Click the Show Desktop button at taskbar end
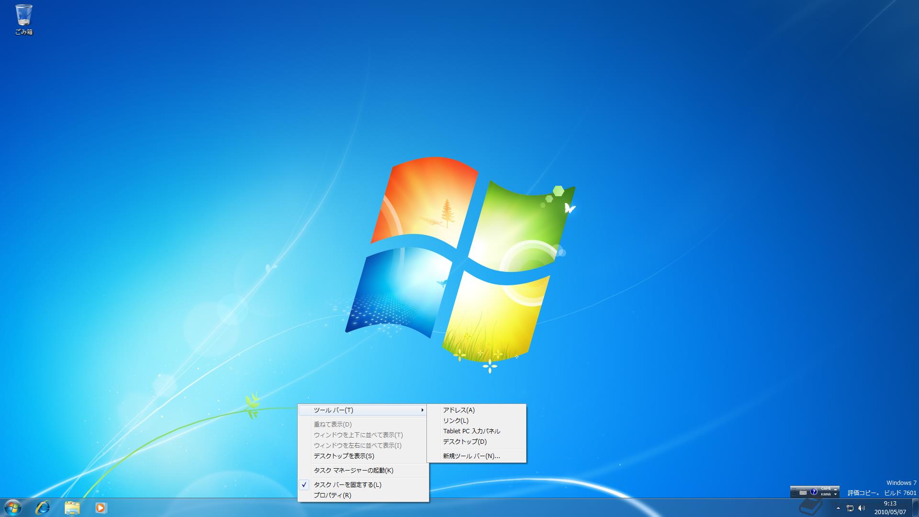This screenshot has width=919, height=517. (915, 508)
